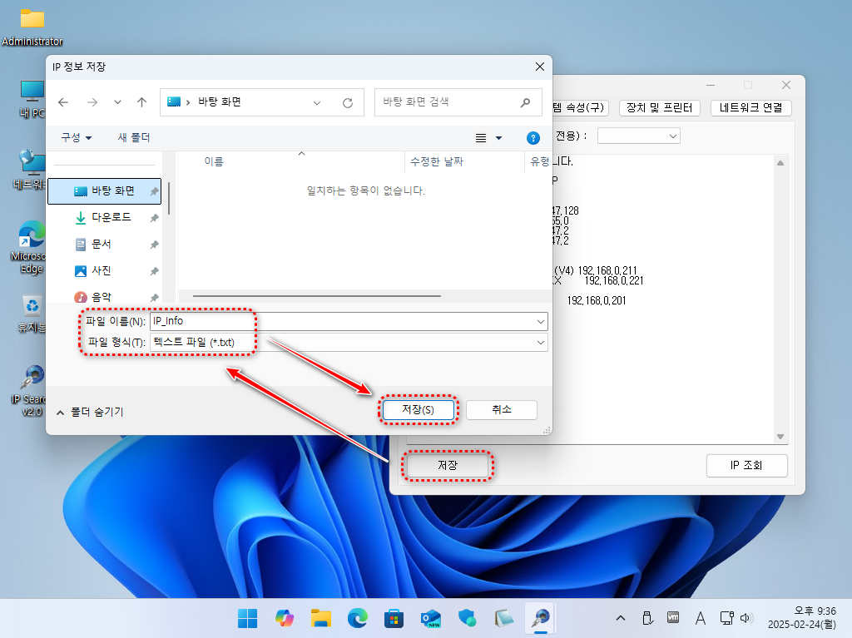Screen dimensions: 852x638
Task: Click the pin icon beside 다운로드
Action: click(x=154, y=218)
